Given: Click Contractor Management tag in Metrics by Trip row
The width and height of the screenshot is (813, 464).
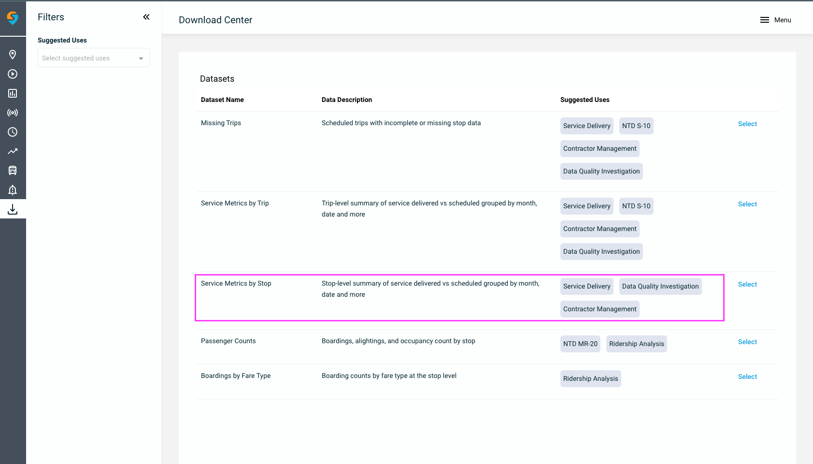Looking at the screenshot, I should 600,229.
